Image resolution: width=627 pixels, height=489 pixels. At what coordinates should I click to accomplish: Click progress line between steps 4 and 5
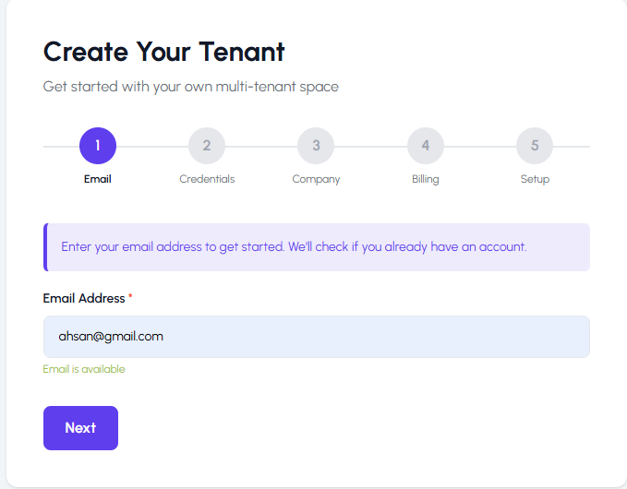[x=480, y=147]
